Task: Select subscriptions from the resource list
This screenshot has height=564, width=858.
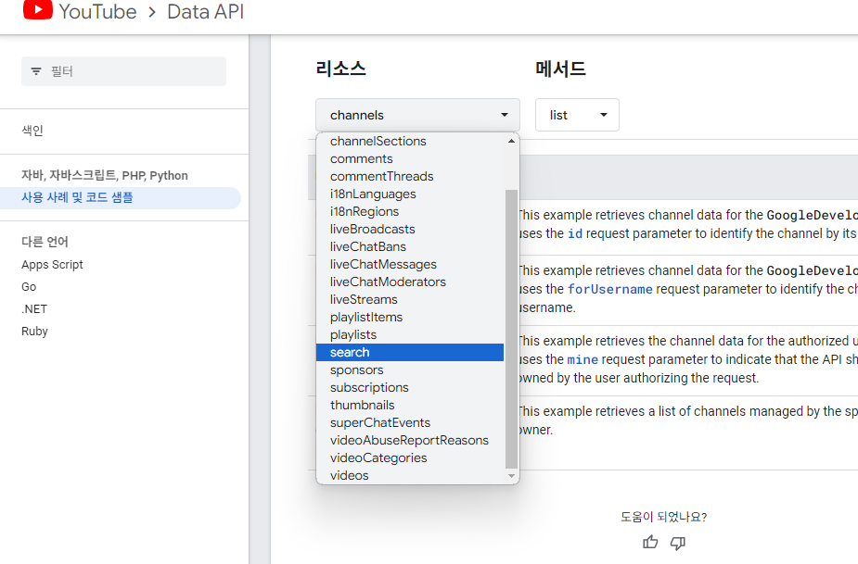Action: tap(410, 387)
